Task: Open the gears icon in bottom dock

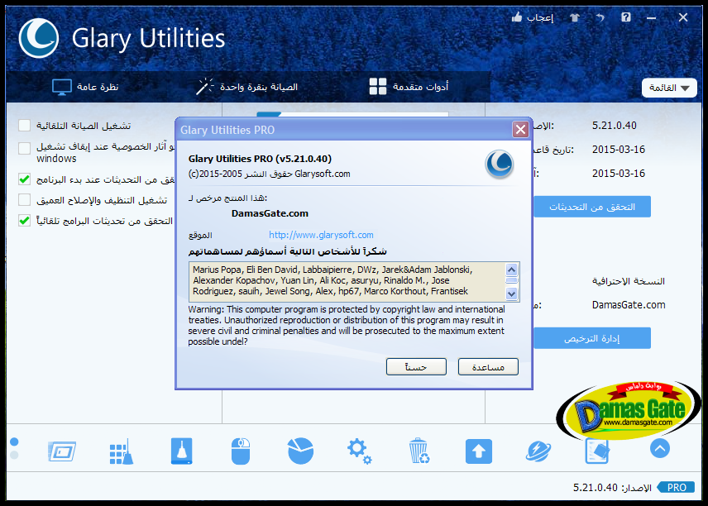Action: pos(360,451)
